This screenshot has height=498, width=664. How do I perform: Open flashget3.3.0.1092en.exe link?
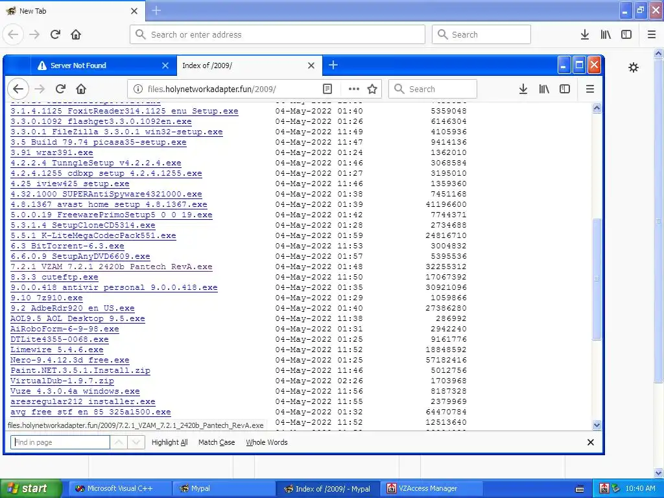pos(101,121)
